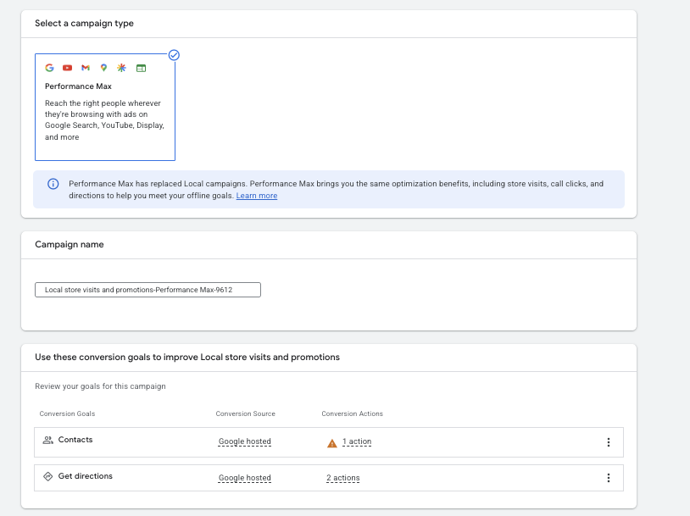Viewport: 690px width, 516px height.
Task: Click the Gmail icon in Performance Max card
Action: click(x=86, y=68)
